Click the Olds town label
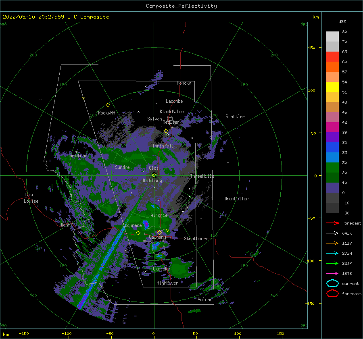The height and width of the screenshot is (339, 363). click(x=154, y=168)
